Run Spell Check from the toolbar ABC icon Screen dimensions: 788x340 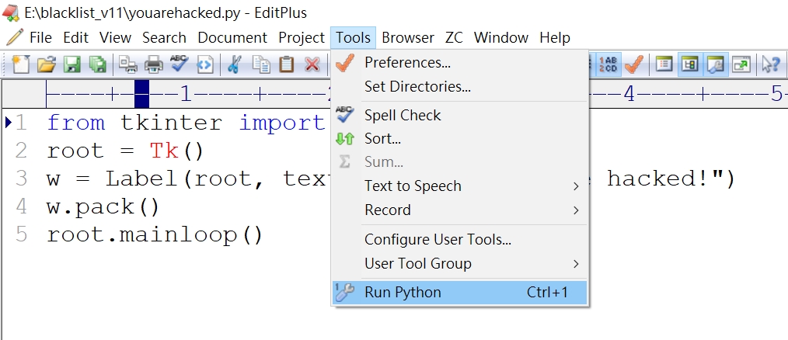click(x=179, y=64)
